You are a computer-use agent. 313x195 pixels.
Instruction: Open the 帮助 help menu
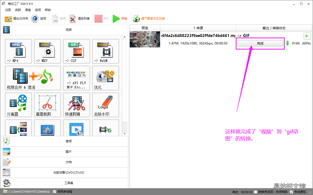(x=48, y=10)
